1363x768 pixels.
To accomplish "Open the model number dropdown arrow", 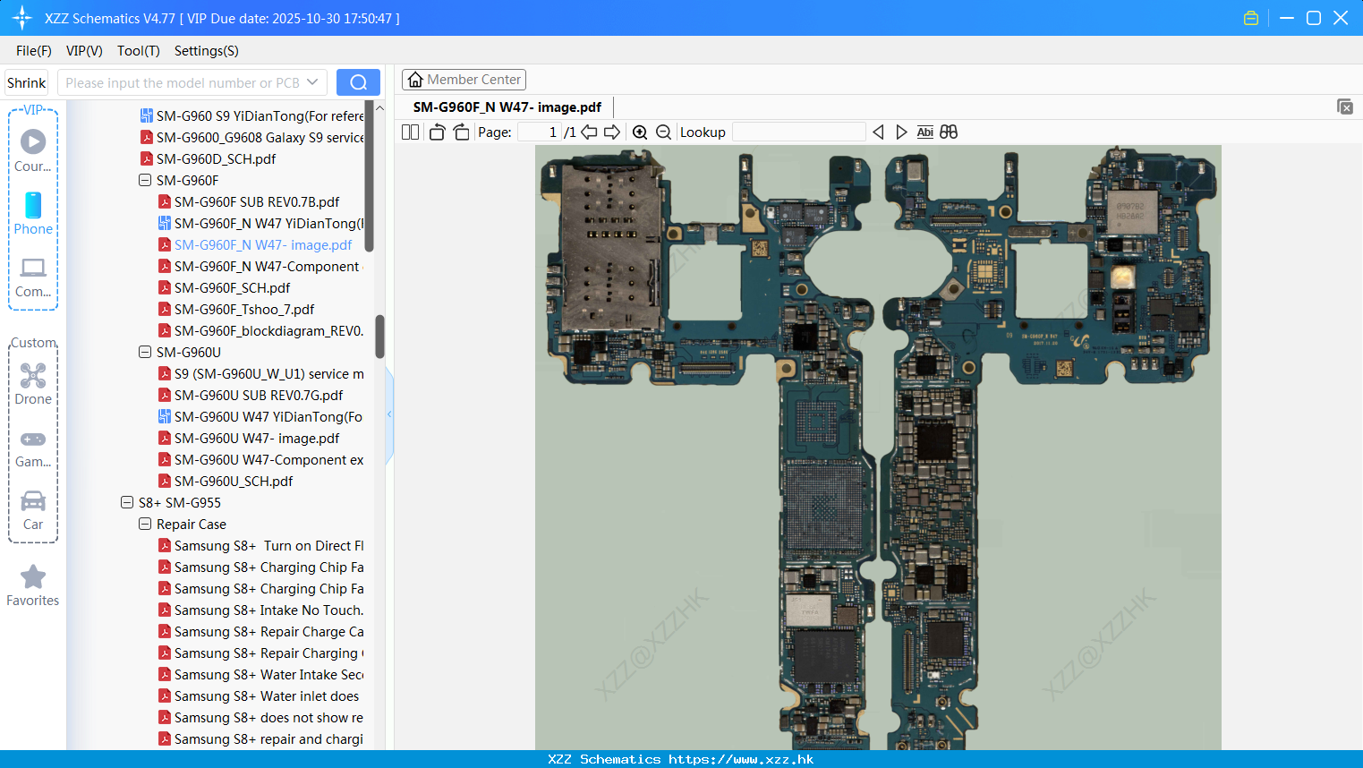I will tap(312, 82).
